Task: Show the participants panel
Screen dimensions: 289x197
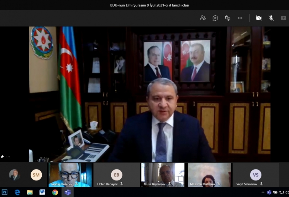Action: pyautogui.click(x=203, y=18)
